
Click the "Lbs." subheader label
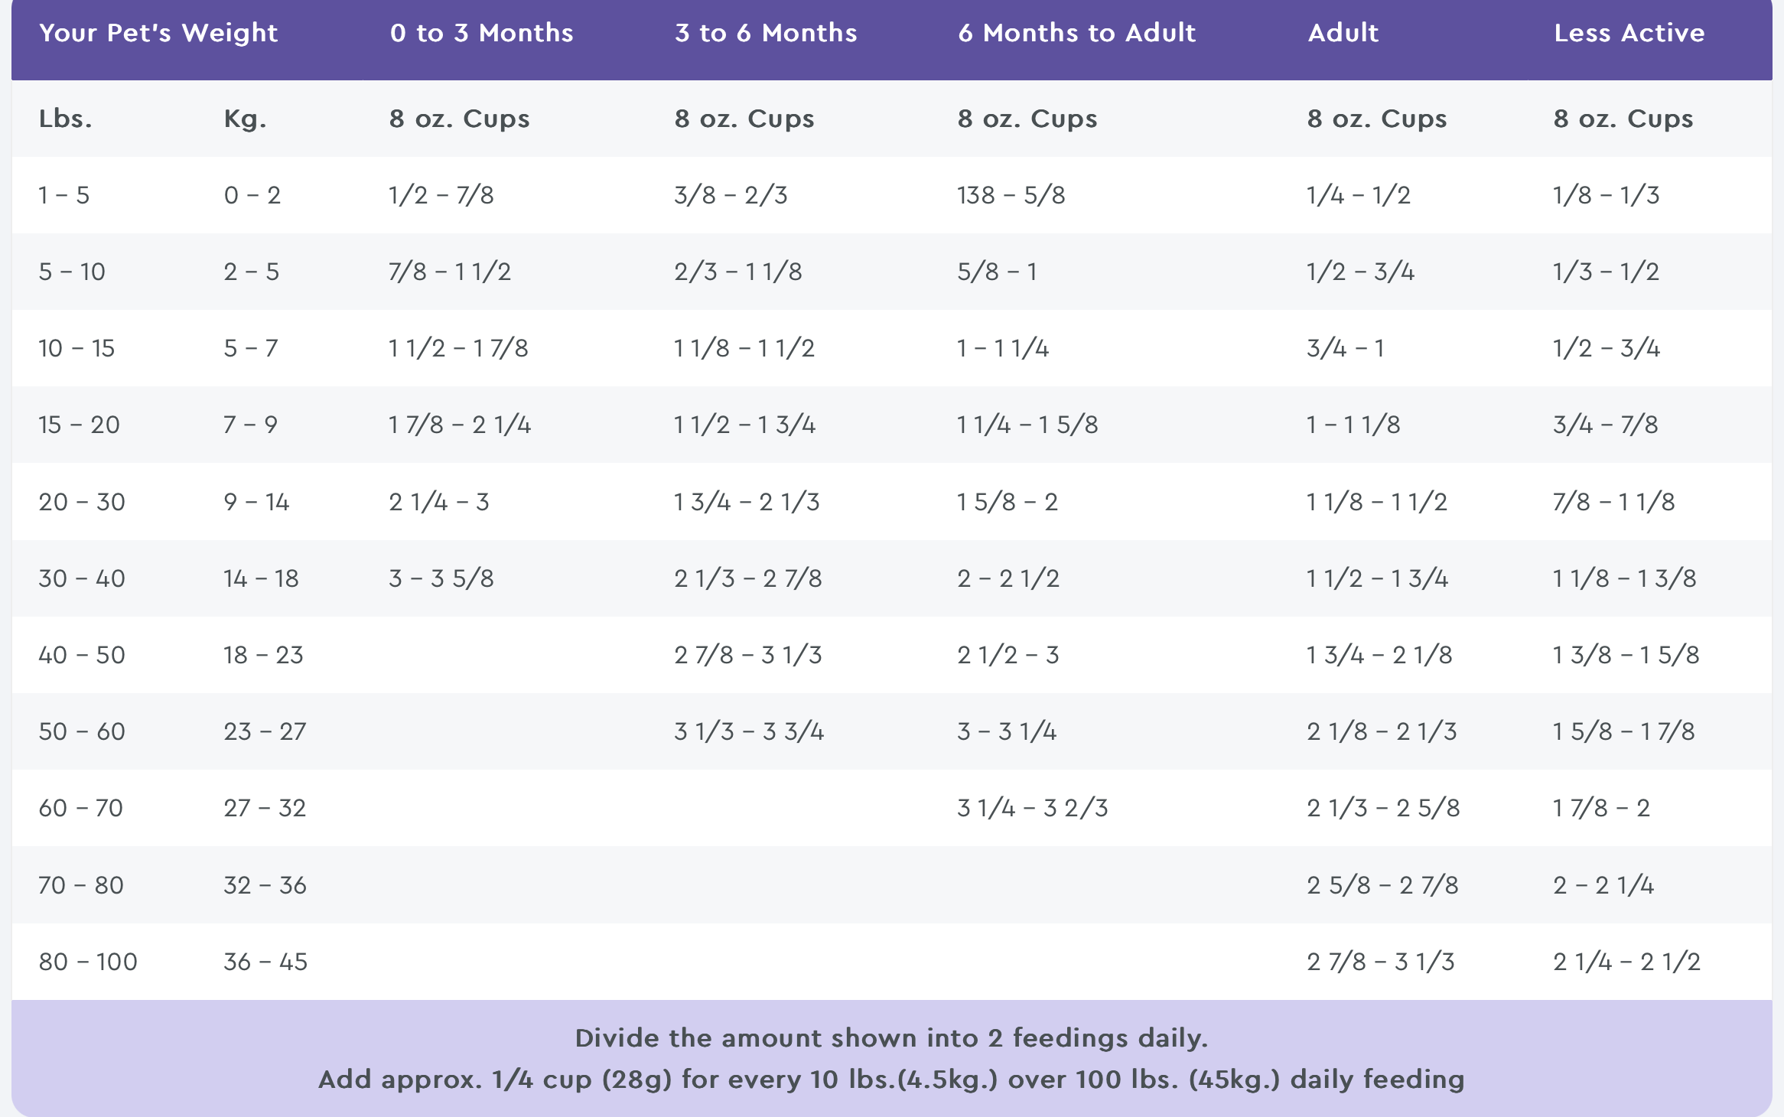click(x=65, y=119)
